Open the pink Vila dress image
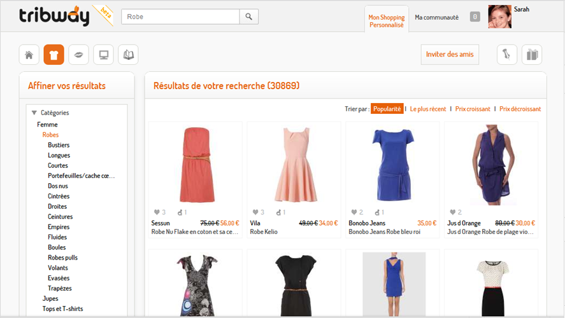The image size is (565, 318). 296,164
